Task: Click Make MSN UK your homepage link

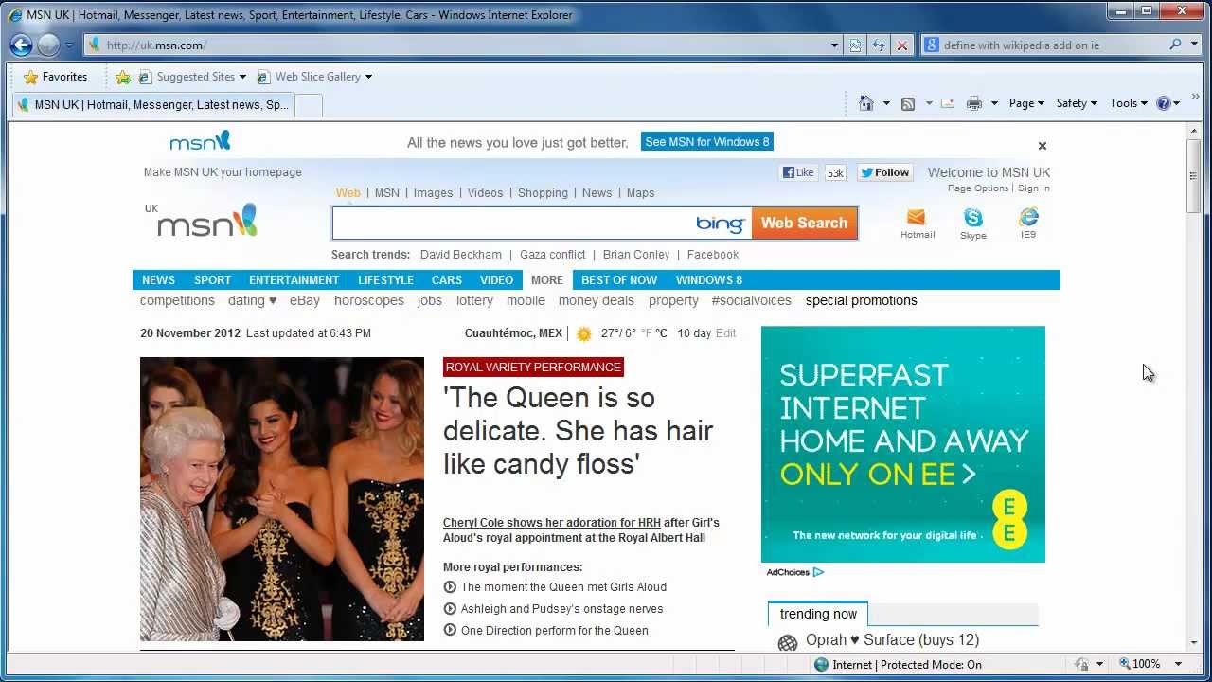Action: point(223,172)
